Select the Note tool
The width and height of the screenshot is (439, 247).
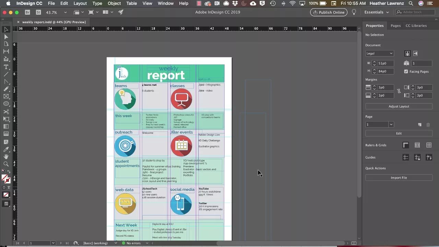tap(6, 142)
